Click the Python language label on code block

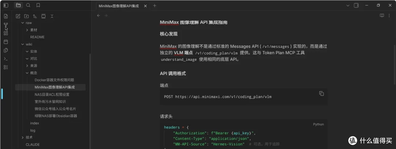click(x=318, y=124)
